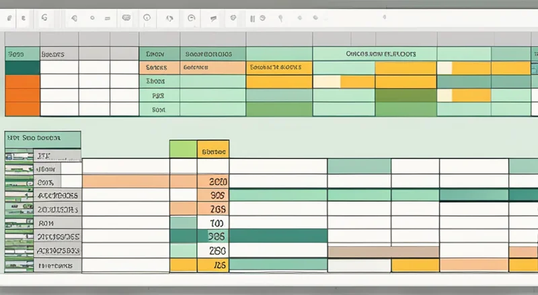Select the cell containing 2000
This screenshot has width=538, height=295.
(x=214, y=181)
